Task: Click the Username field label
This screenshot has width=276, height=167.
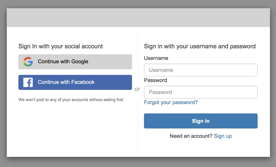Action: [156, 58]
